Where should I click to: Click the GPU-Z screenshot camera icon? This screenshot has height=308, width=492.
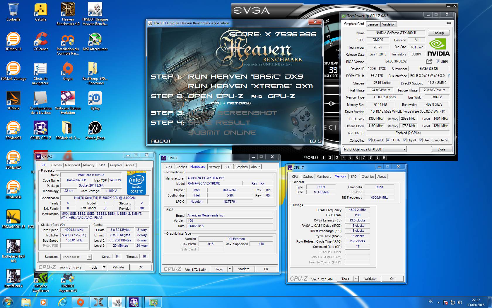449,23
